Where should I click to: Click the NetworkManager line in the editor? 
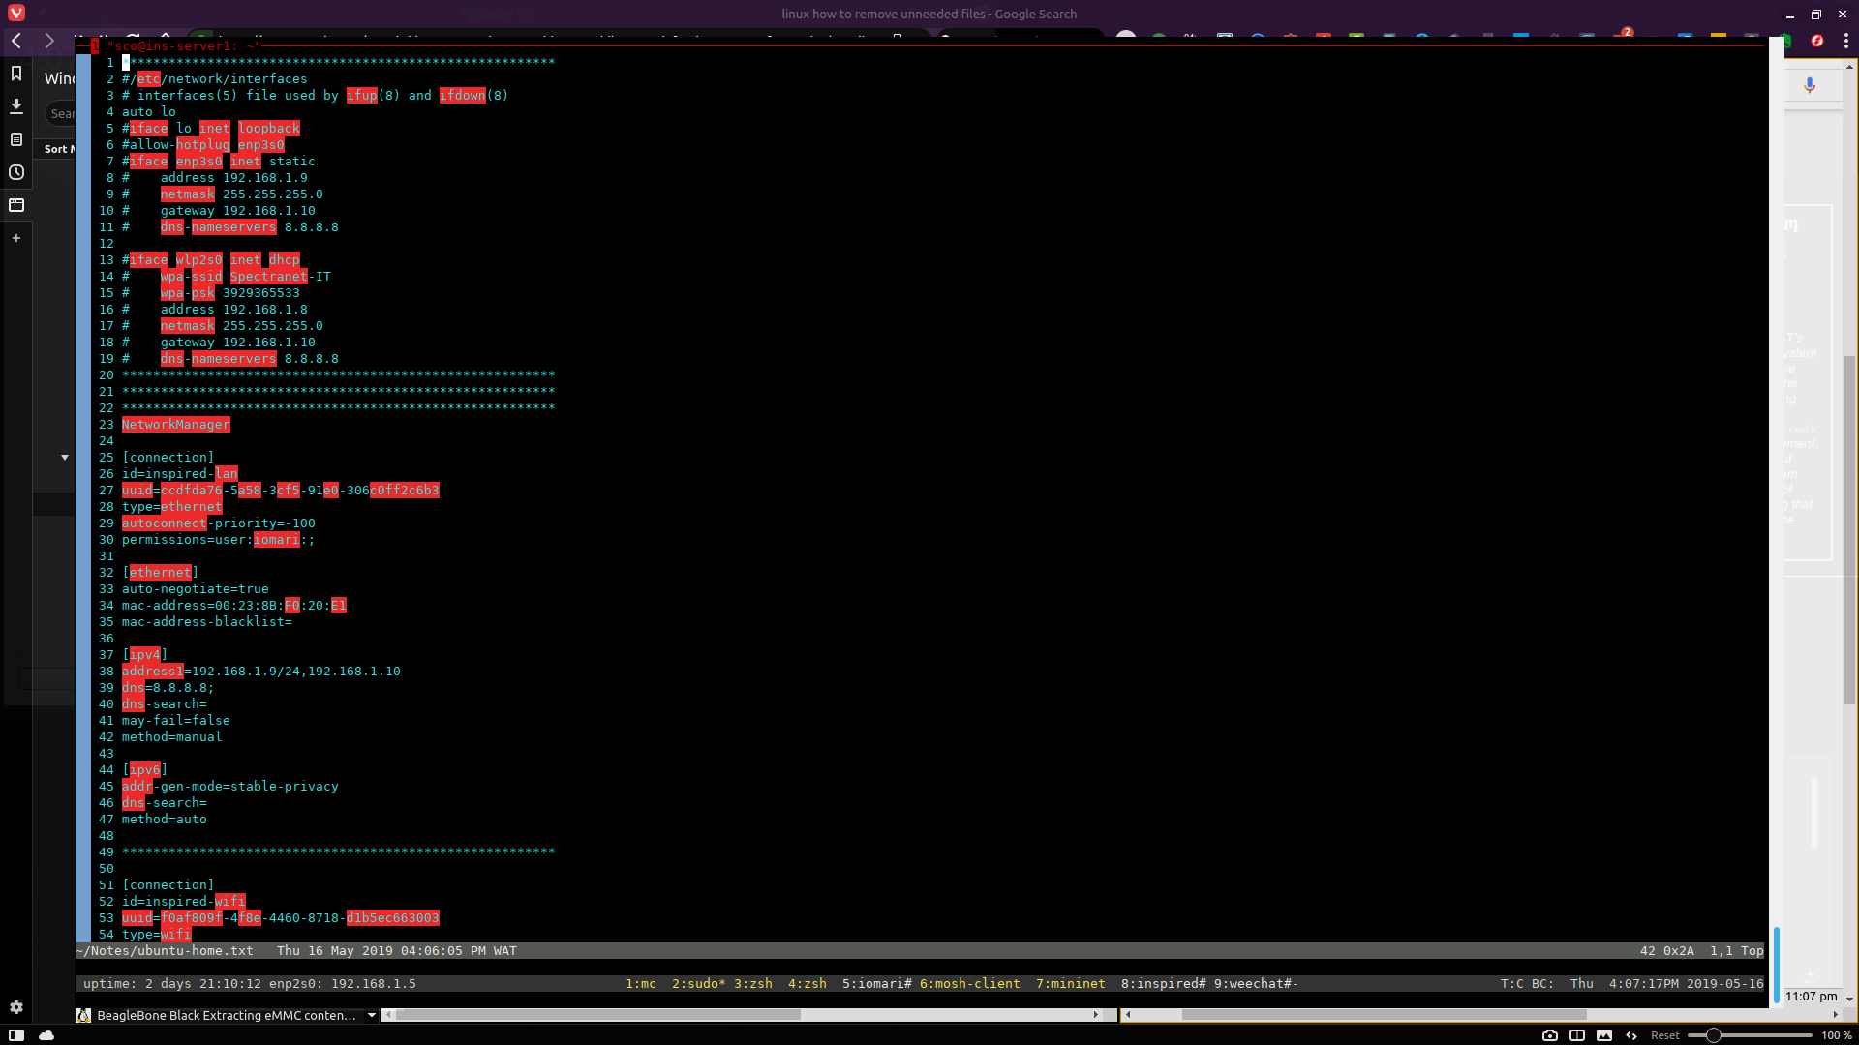click(176, 425)
